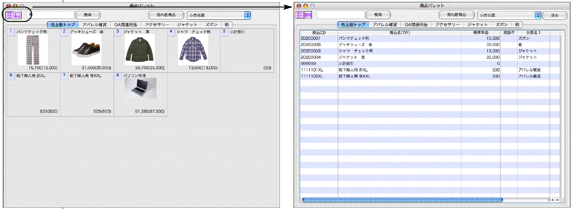
Task: Open 靴 tab in left window
Action: (x=226, y=25)
